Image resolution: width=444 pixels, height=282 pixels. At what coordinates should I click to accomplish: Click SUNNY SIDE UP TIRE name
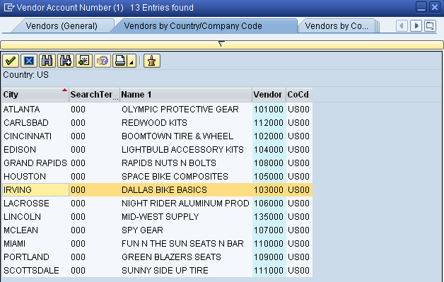(165, 271)
